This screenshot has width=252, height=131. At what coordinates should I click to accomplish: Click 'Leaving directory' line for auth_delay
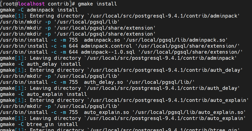tap(120, 88)
